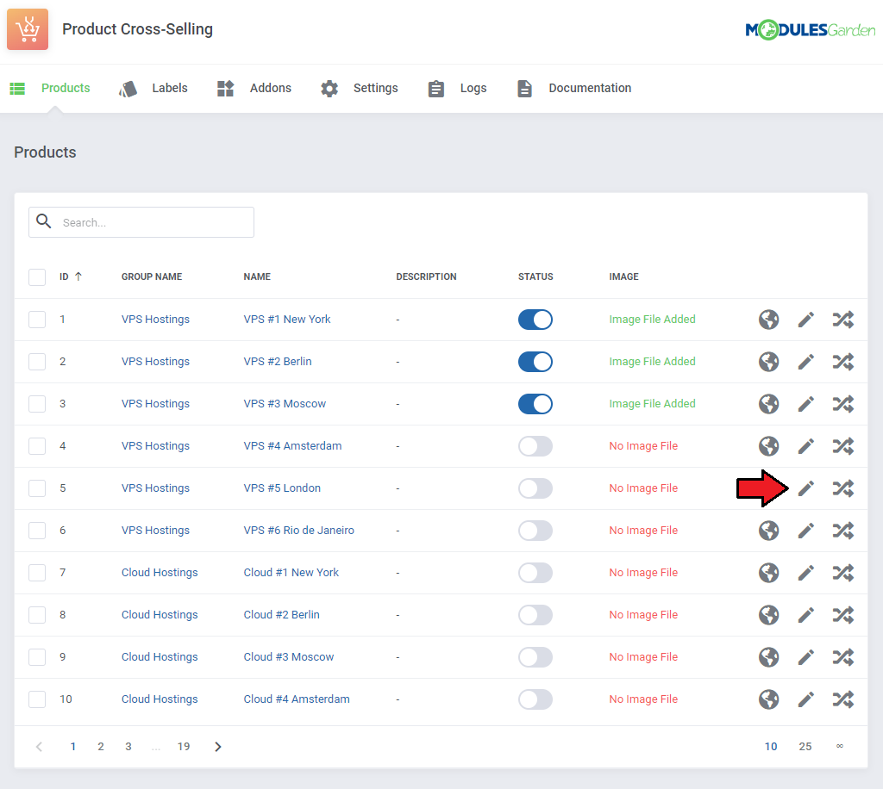This screenshot has height=789, width=883.
Task: Click shuffle icon for VPS #4 Amsterdam
Action: (x=843, y=446)
